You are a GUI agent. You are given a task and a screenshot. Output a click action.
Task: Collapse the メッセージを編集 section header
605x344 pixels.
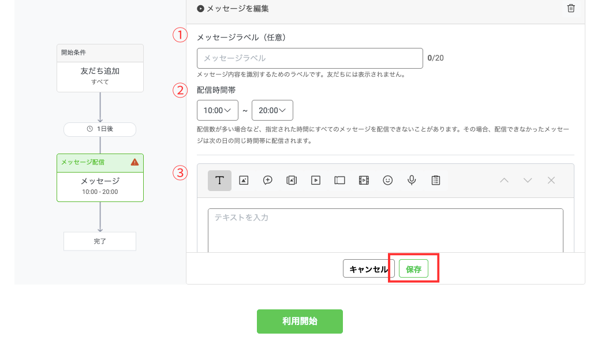click(x=233, y=9)
